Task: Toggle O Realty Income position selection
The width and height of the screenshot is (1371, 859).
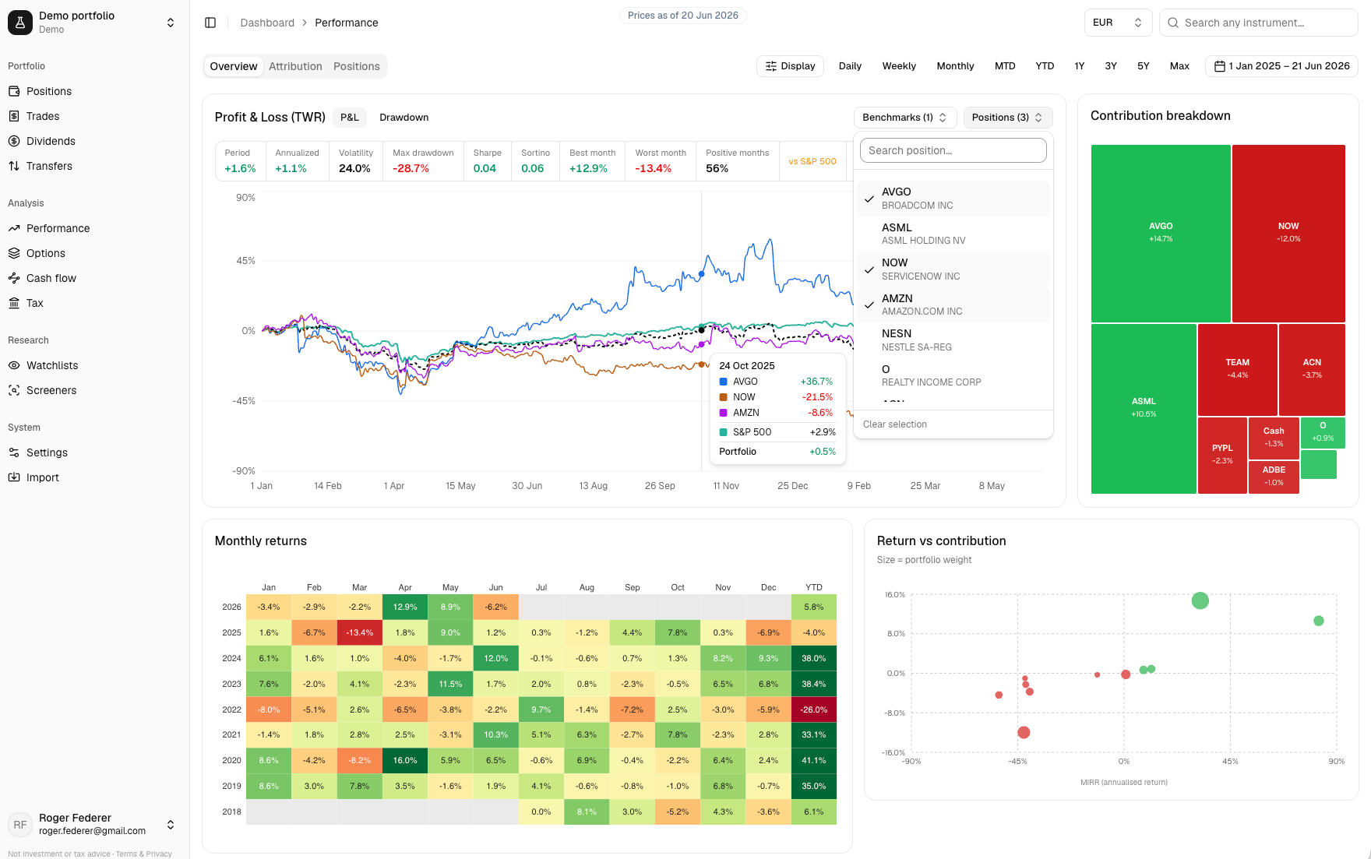Action: point(953,375)
